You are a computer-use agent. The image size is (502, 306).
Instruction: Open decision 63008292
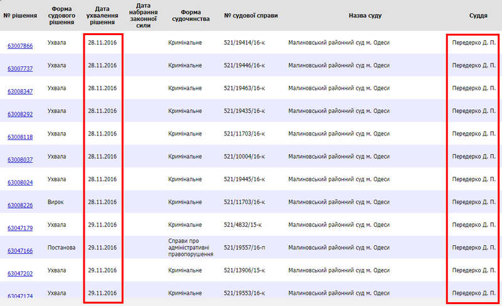(20, 114)
